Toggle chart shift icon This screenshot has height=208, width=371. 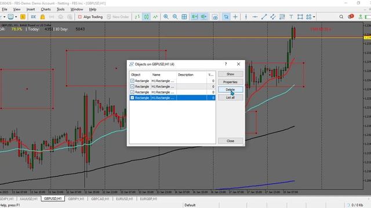(x=203, y=17)
